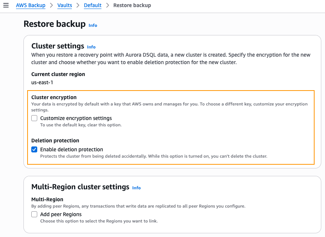The image size is (325, 237).
Task: Open the Default vault breadcrumb link
Action: click(x=92, y=5)
